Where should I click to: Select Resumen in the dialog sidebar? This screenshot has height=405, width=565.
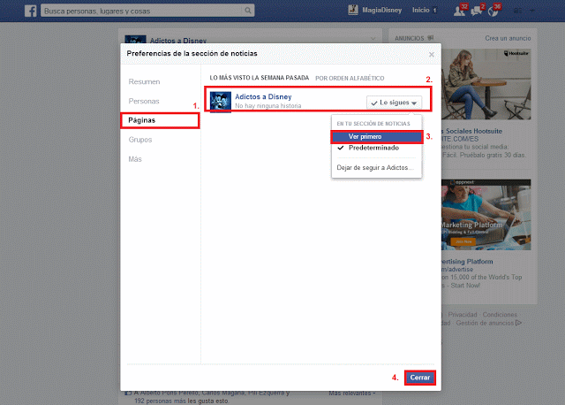click(x=144, y=81)
